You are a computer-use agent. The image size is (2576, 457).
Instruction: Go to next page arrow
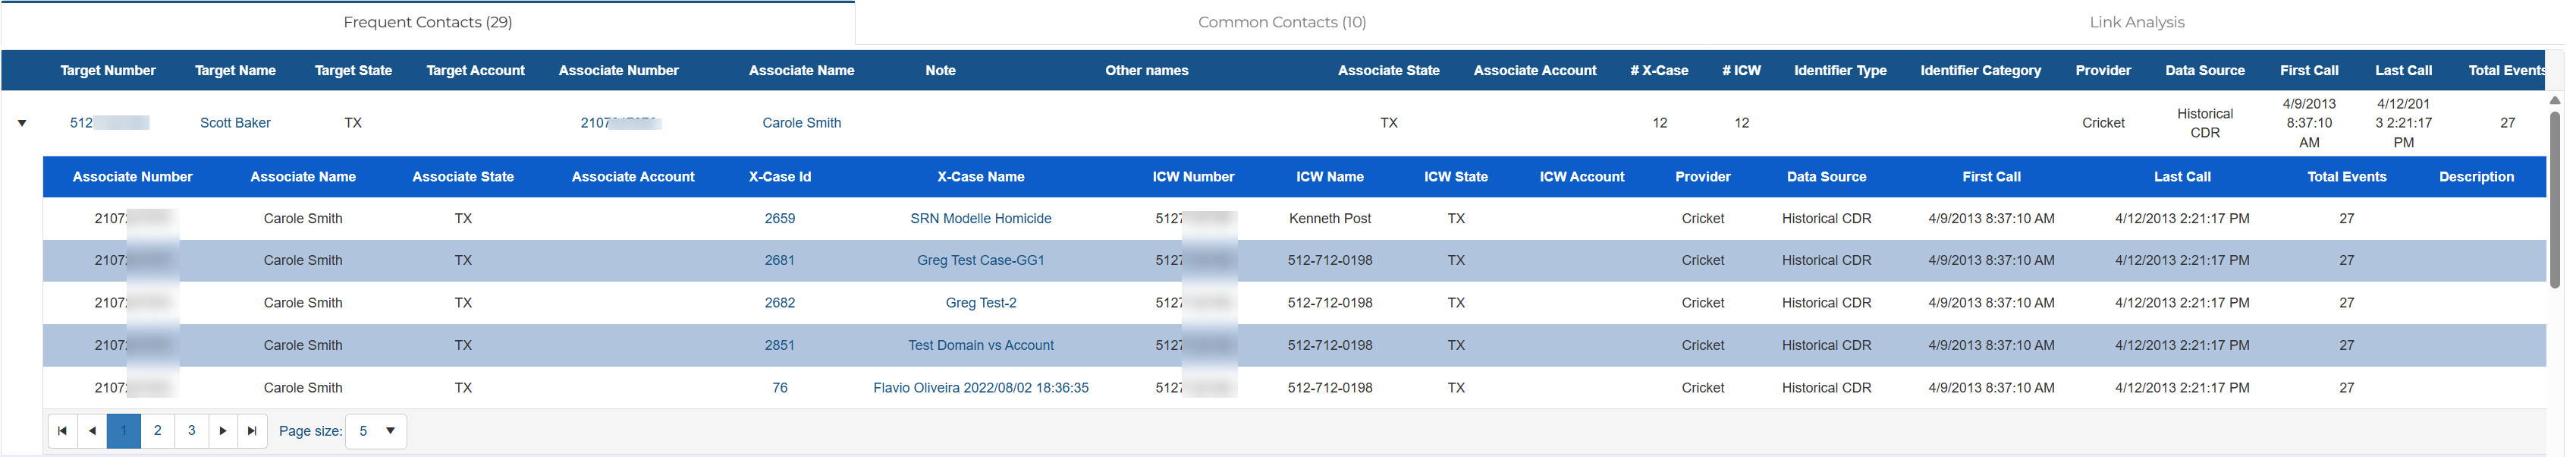coord(223,431)
